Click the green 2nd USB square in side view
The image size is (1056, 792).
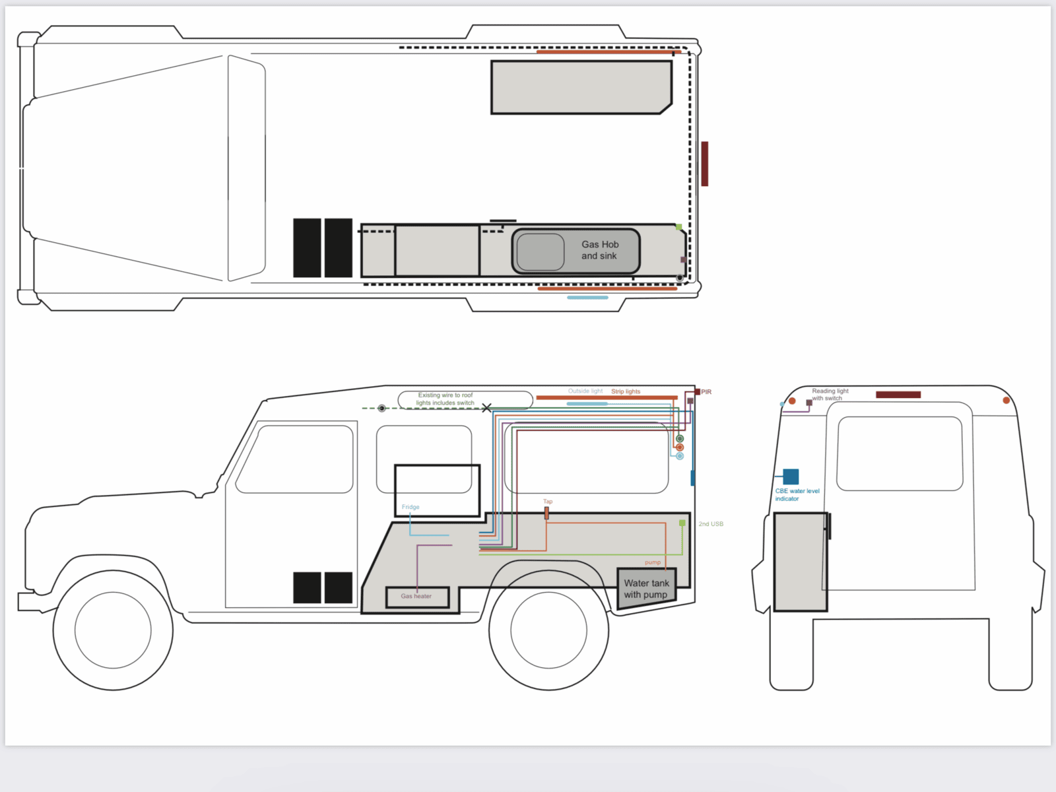[682, 523]
